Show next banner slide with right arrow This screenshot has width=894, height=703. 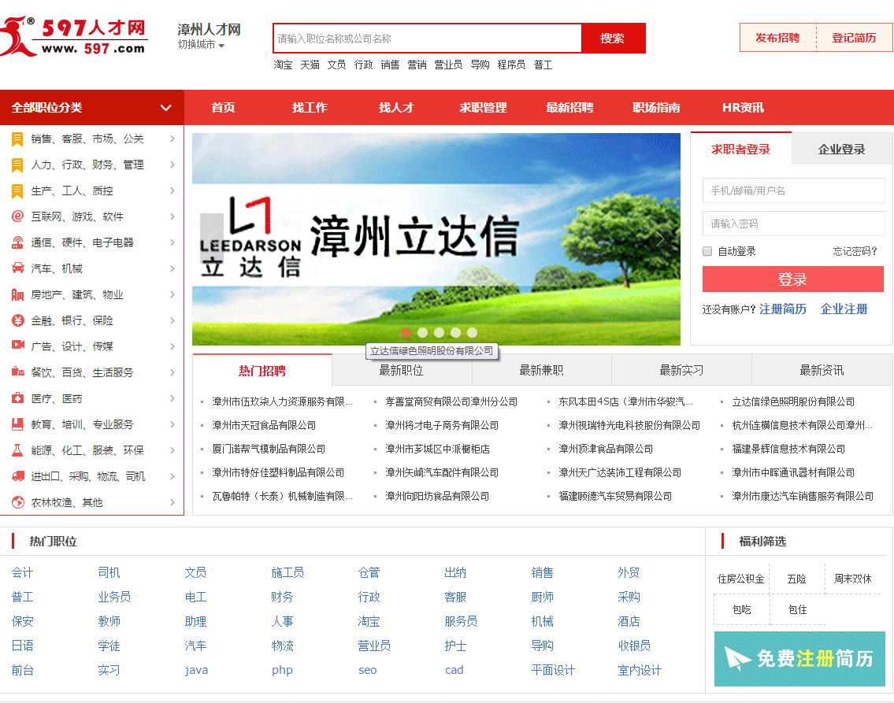point(660,239)
